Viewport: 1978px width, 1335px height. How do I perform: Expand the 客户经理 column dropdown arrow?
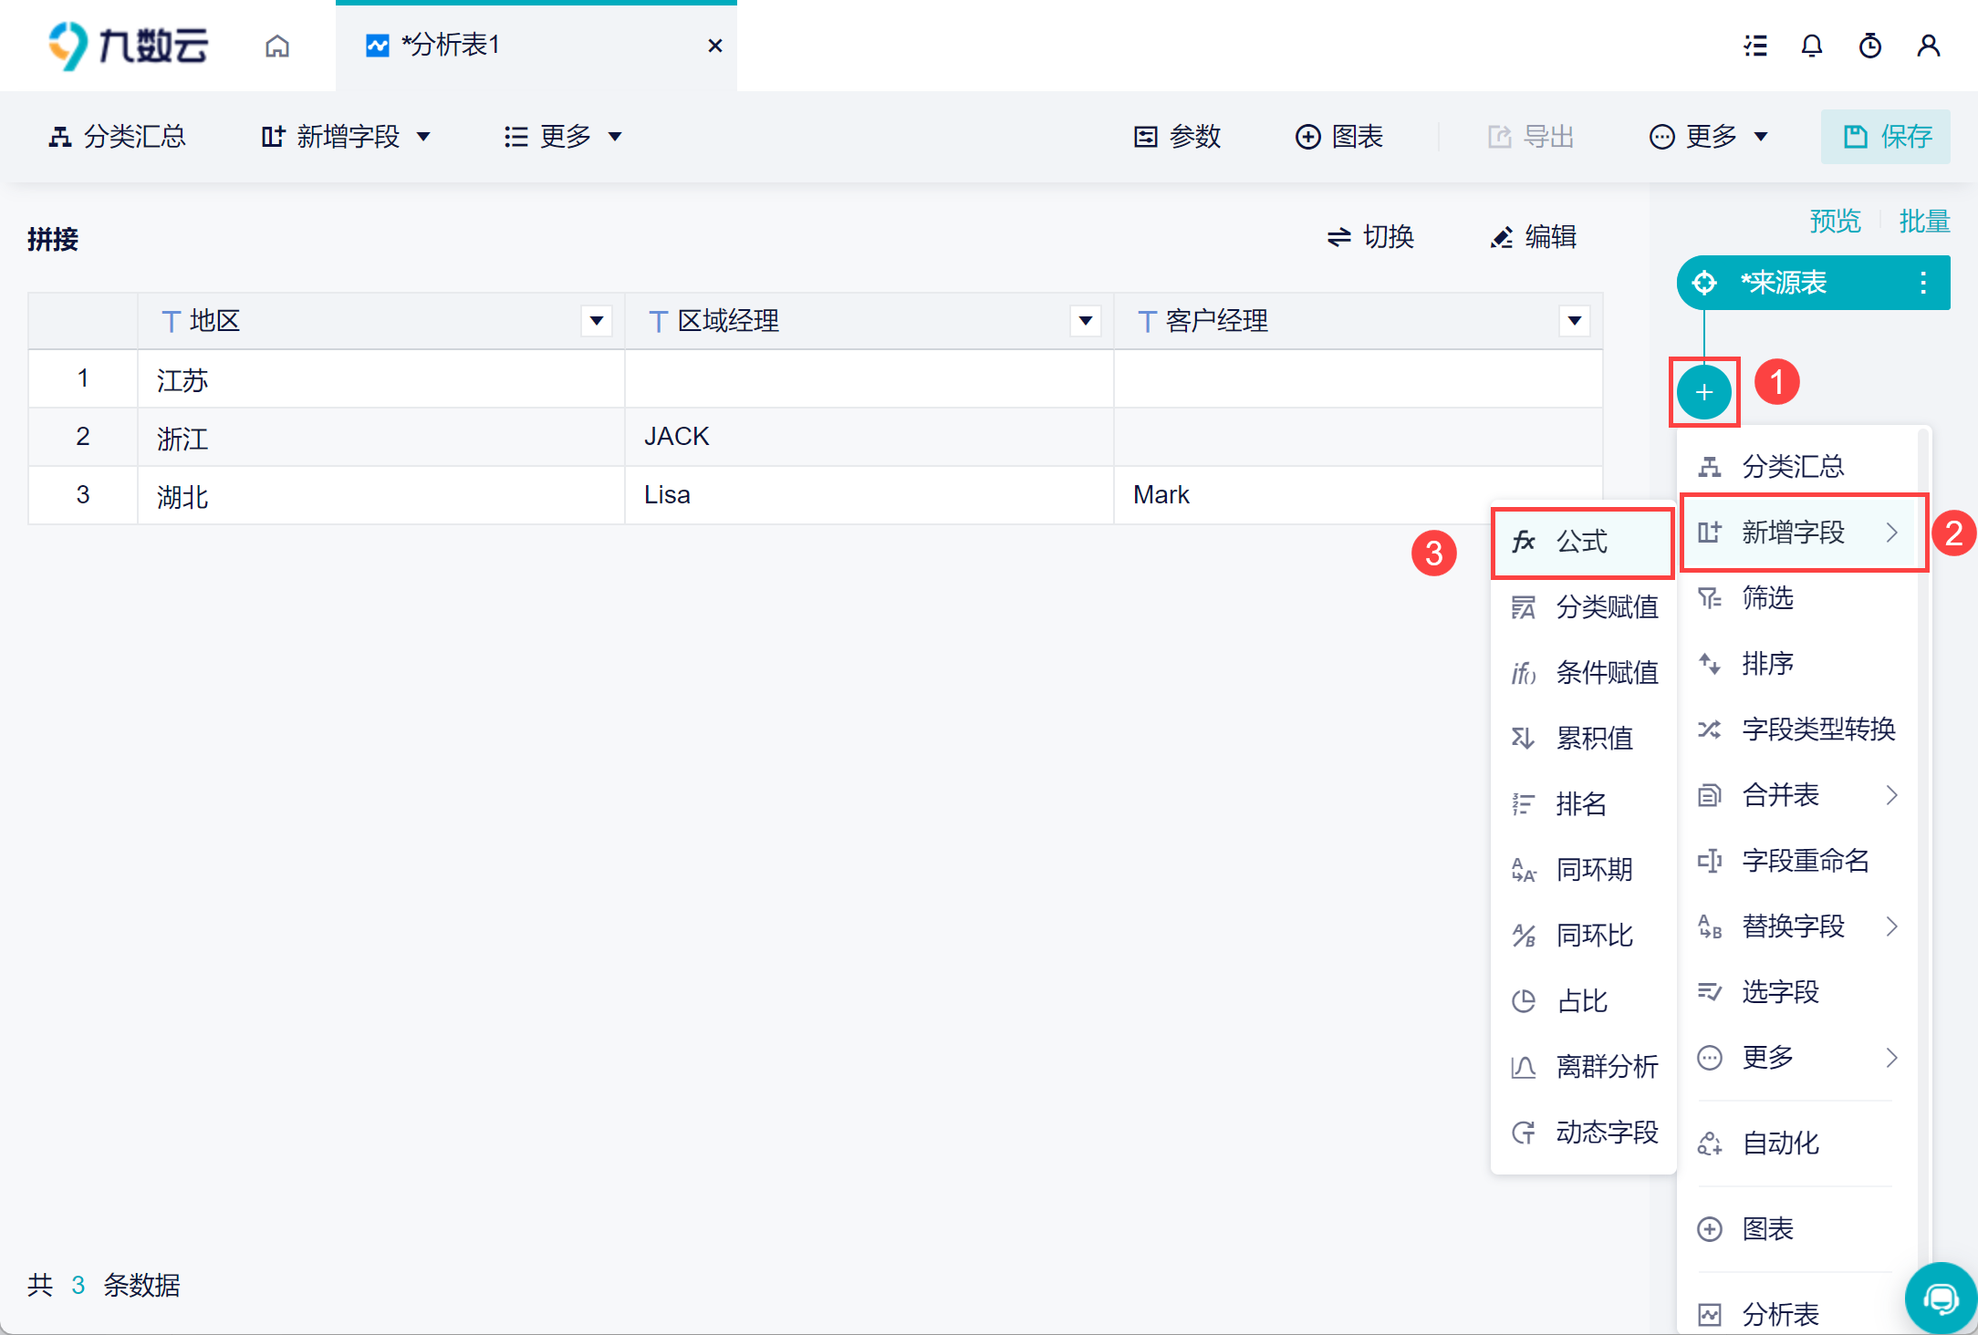tap(1575, 321)
